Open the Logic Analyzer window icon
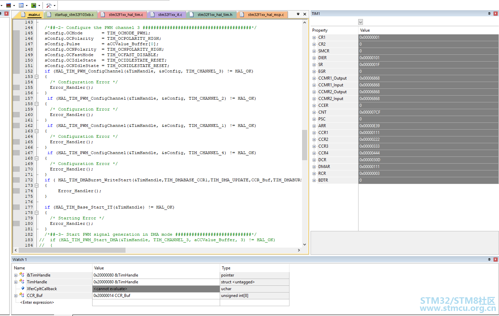The width and height of the screenshot is (499, 316). point(9,5)
